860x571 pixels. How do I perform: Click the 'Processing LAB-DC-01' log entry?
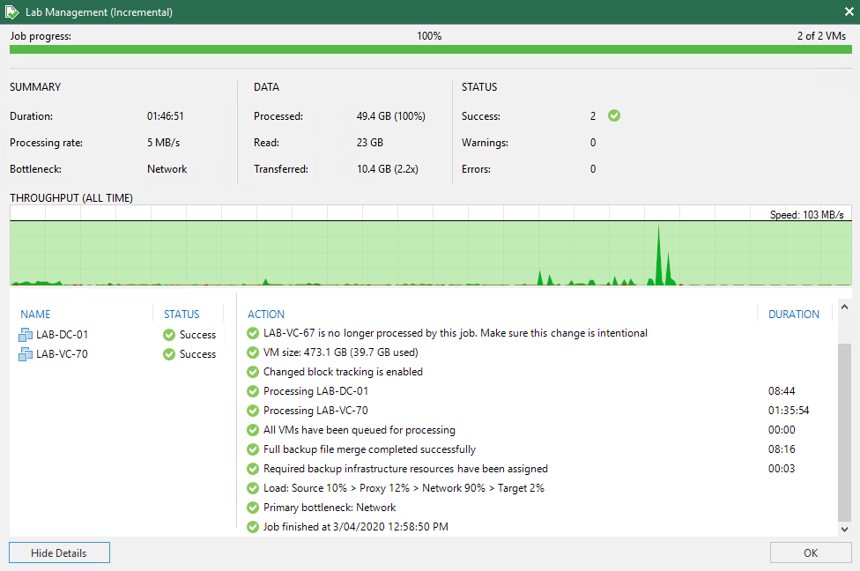(315, 391)
